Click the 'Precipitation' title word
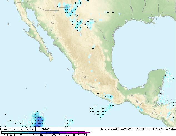 12,129
